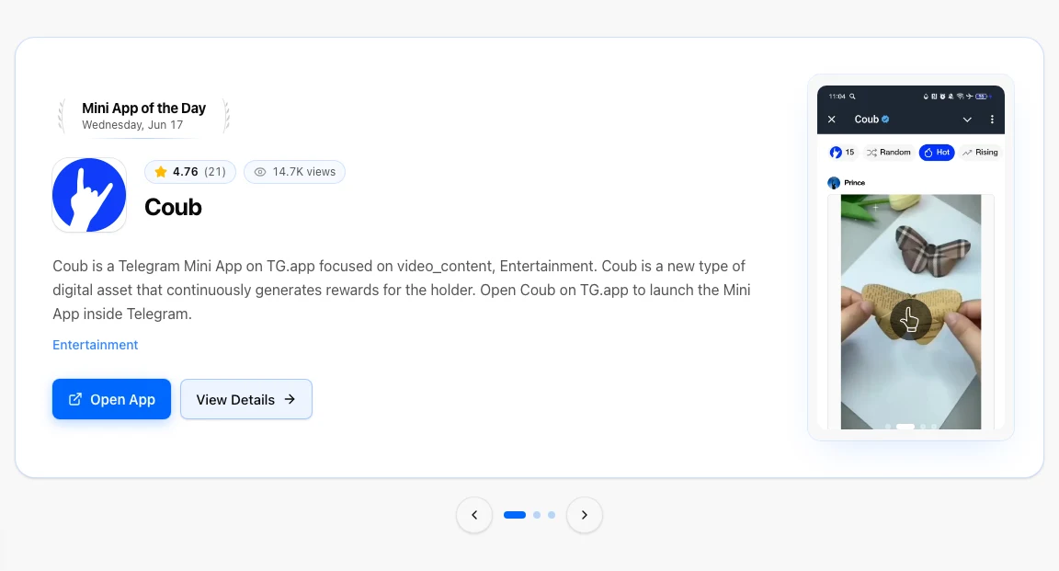This screenshot has width=1059, height=571.
Task: Click the 14.7K views eye badge
Action: [294, 172]
